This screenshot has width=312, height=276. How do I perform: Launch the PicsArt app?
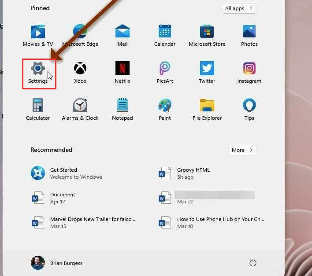pos(165,73)
